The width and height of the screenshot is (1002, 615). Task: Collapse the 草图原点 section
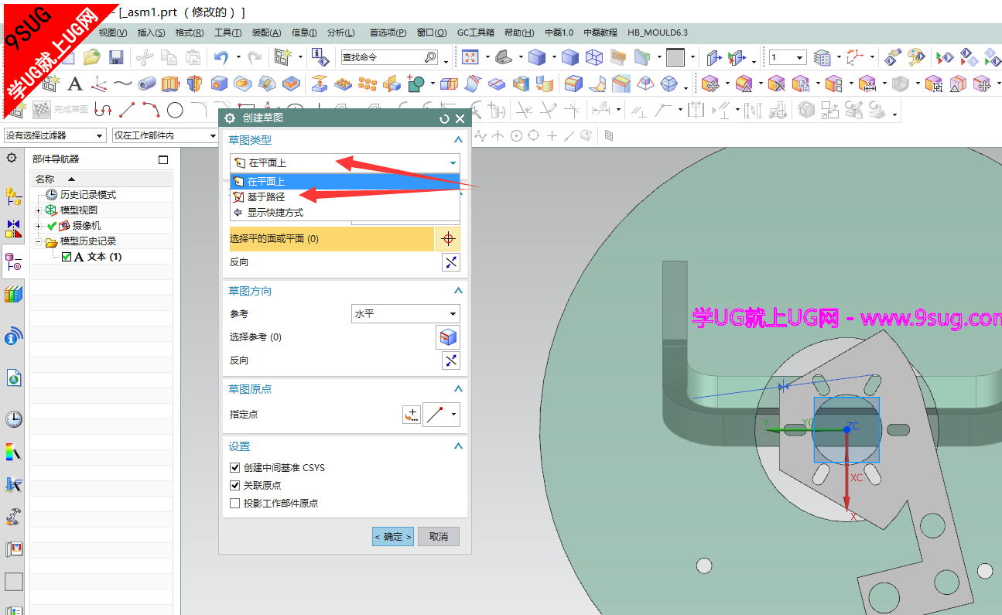(458, 389)
